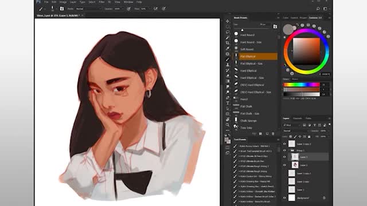Viewport: 367px width, 206px height.
Task: Select the Move tool
Action: coord(228,21)
